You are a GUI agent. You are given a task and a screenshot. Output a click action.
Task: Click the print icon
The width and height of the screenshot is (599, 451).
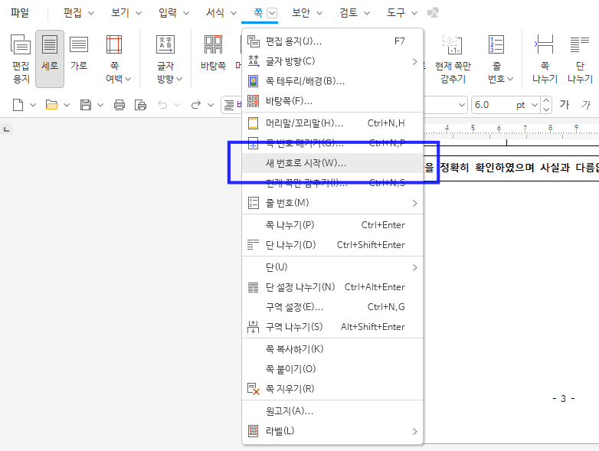[x=119, y=105]
